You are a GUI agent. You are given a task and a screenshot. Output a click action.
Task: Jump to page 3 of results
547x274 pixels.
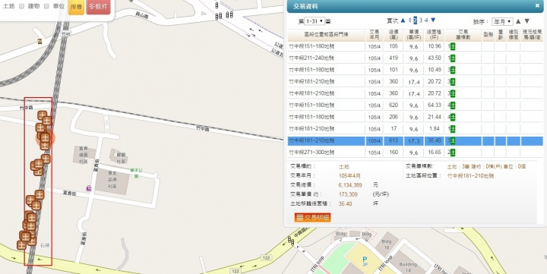(x=421, y=20)
